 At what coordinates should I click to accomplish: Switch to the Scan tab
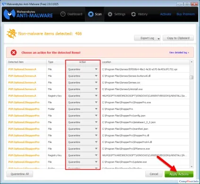tap(95, 14)
